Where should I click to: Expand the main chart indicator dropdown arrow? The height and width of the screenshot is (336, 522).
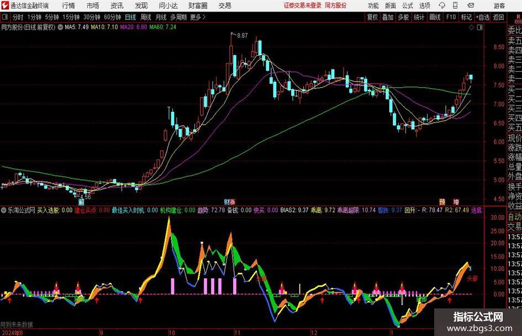point(60,27)
